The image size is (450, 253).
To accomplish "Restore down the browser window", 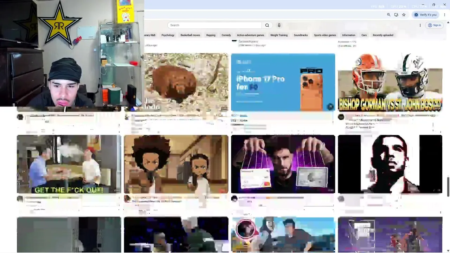I will 434,5.
